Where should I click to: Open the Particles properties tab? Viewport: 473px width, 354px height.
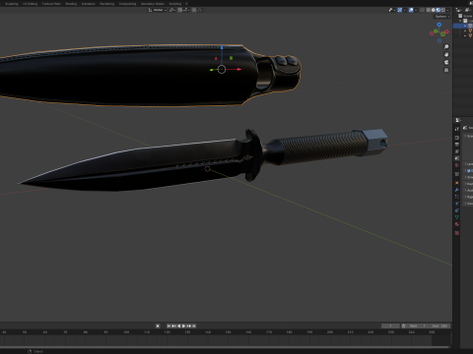[457, 197]
